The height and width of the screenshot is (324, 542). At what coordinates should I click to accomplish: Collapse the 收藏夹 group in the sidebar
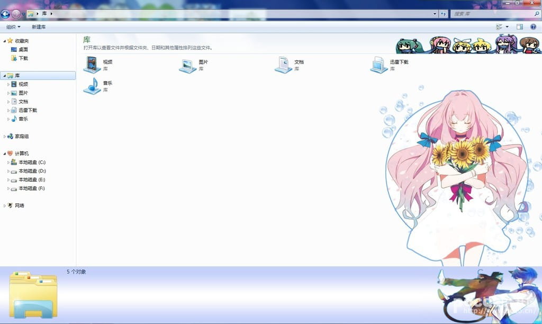click(4, 41)
